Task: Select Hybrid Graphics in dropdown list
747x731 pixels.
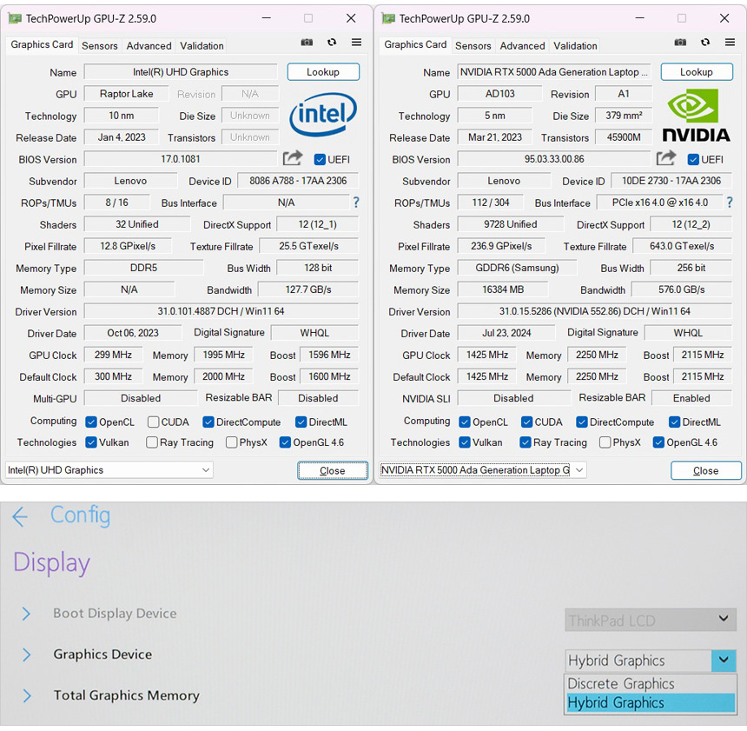Action: [x=651, y=703]
